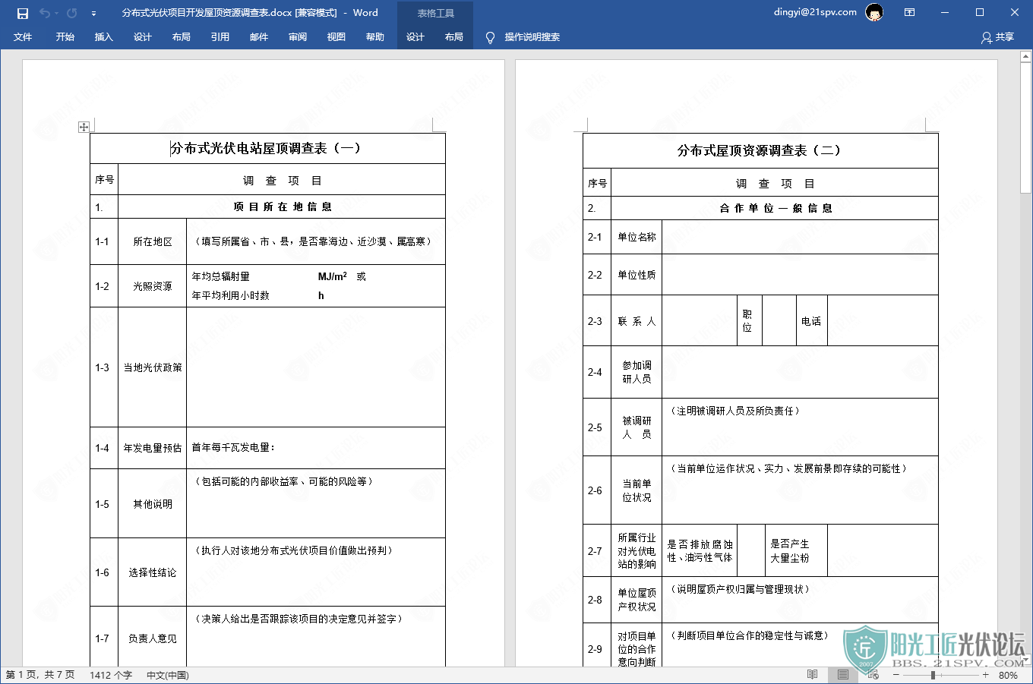
Task: Click the zoom slider handle
Action: coord(933,675)
